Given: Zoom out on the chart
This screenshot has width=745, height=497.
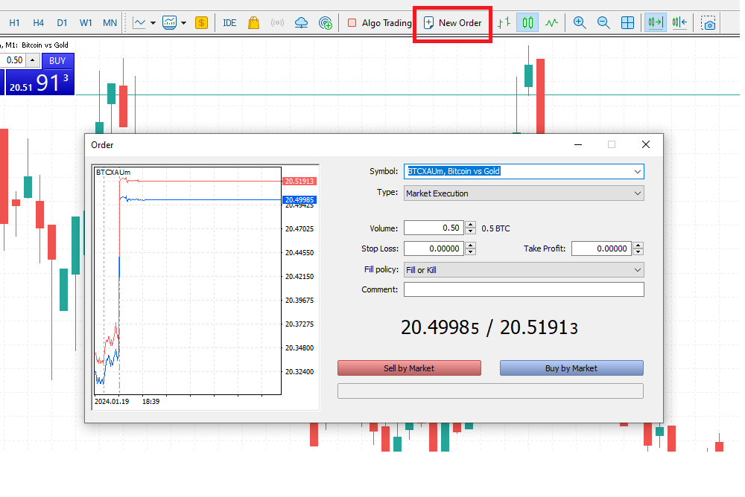Looking at the screenshot, I should pyautogui.click(x=603, y=22).
